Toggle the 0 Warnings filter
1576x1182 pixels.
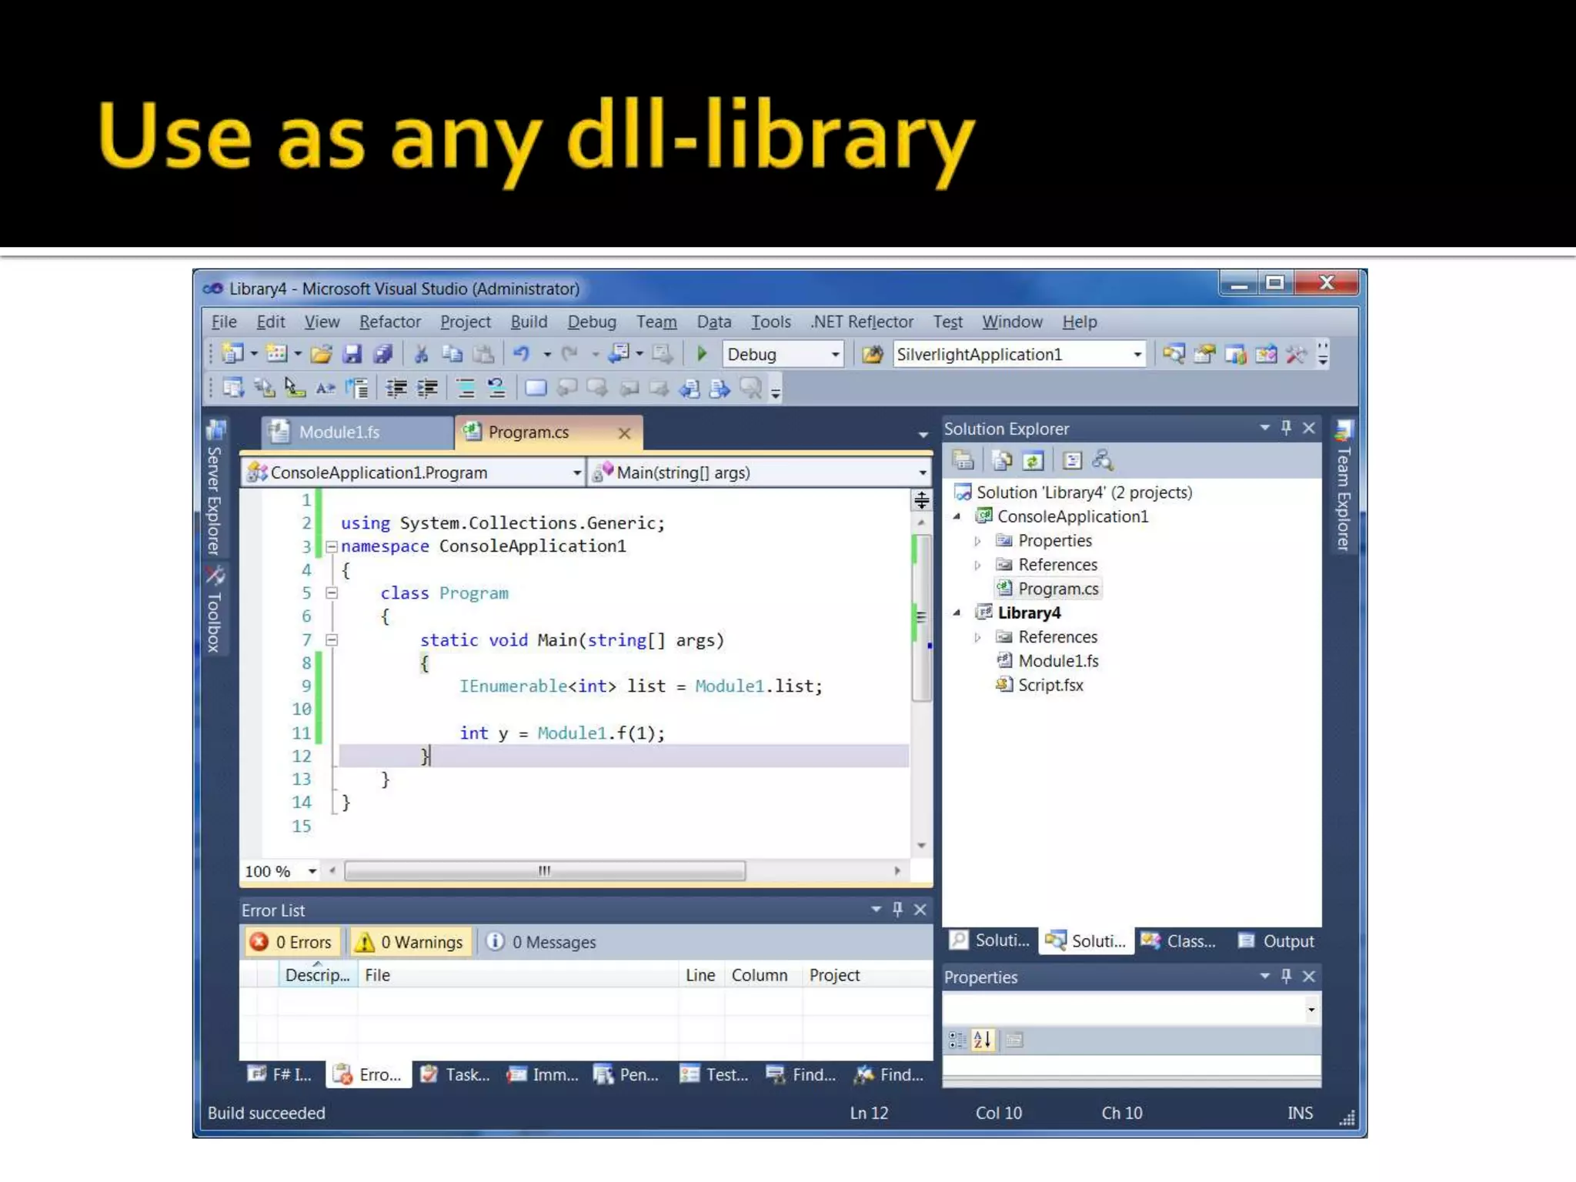pos(410,942)
